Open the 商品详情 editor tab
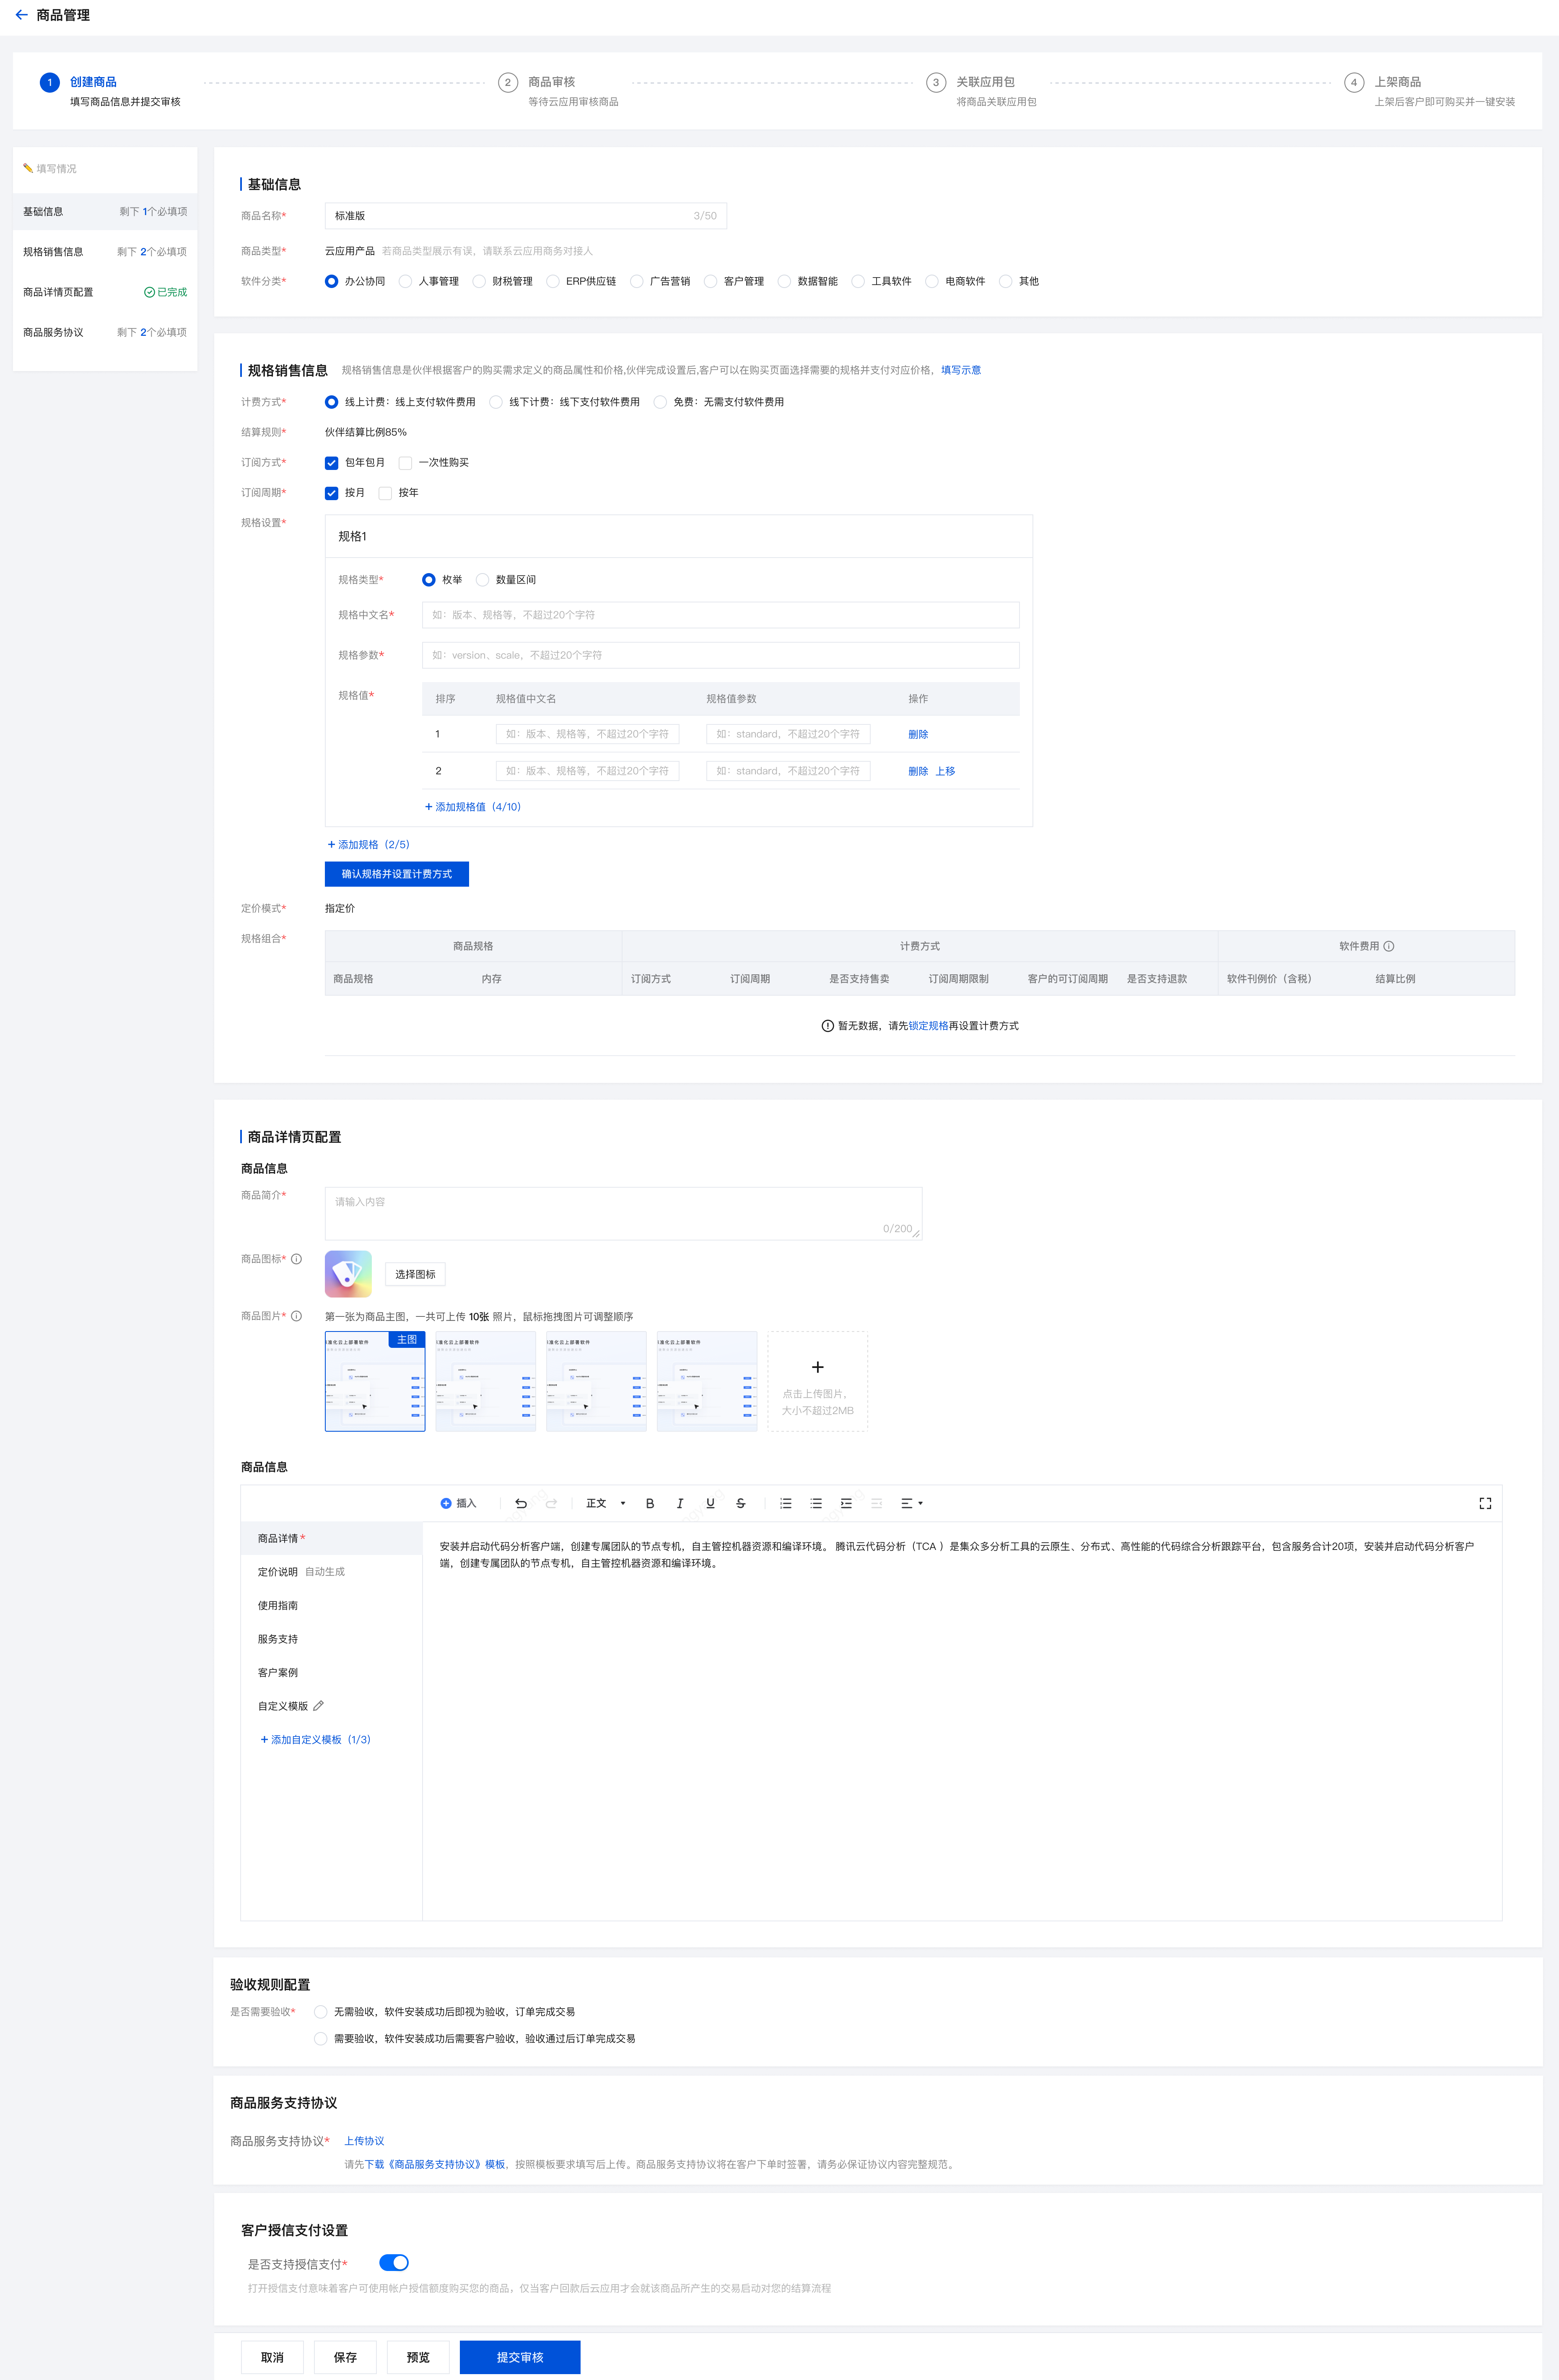 tap(332, 1538)
